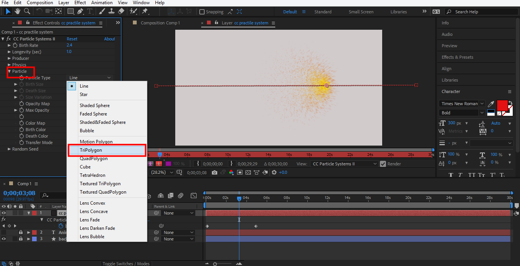The height and width of the screenshot is (266, 520).
Task: Enable the Snapping checkbox
Action: (202, 12)
